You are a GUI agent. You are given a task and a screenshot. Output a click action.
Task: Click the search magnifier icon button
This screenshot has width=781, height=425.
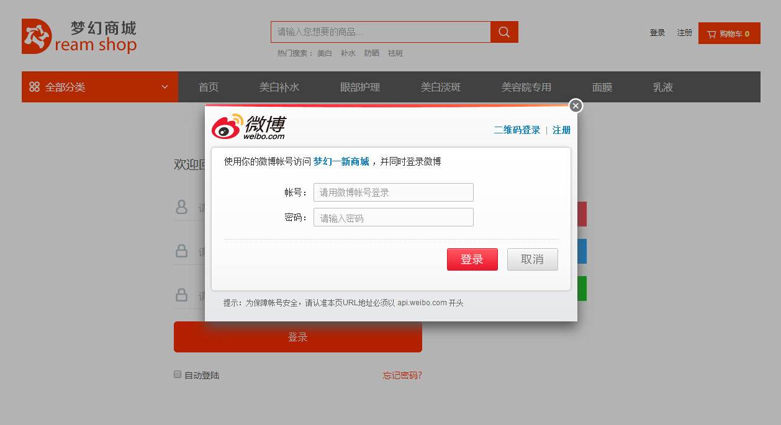click(x=504, y=32)
